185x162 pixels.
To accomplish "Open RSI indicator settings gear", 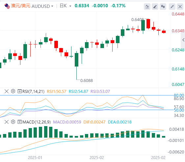I will pyautogui.click(x=13, y=91).
